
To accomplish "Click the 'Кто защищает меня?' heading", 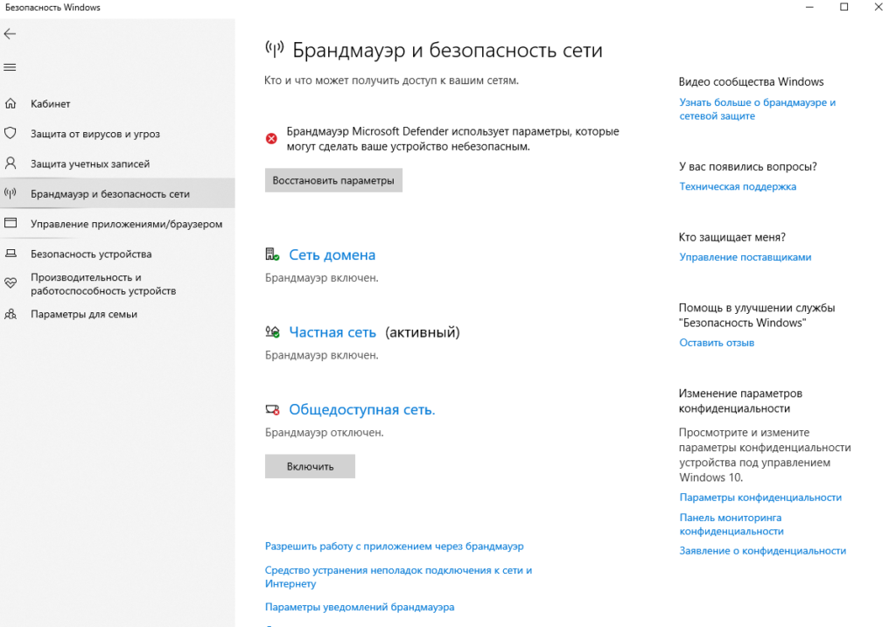I will pos(732,237).
